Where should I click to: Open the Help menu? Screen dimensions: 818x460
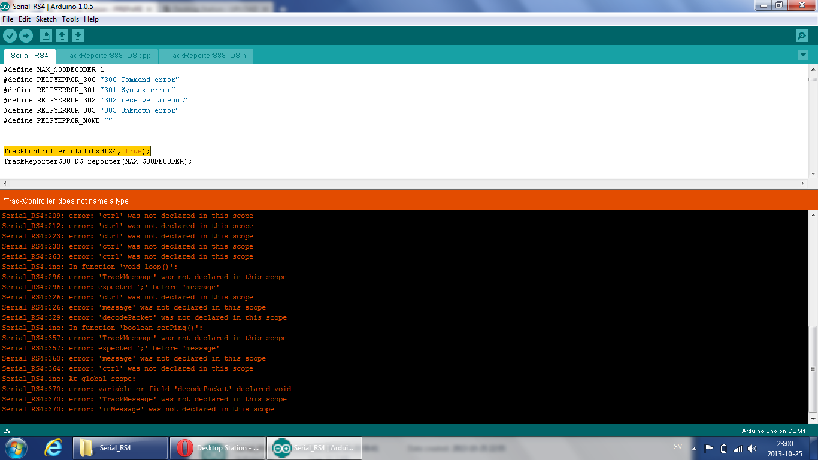91,19
